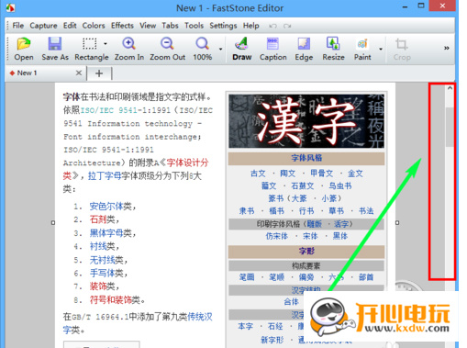Open the Colors menu
The image size is (467, 348).
94,26
